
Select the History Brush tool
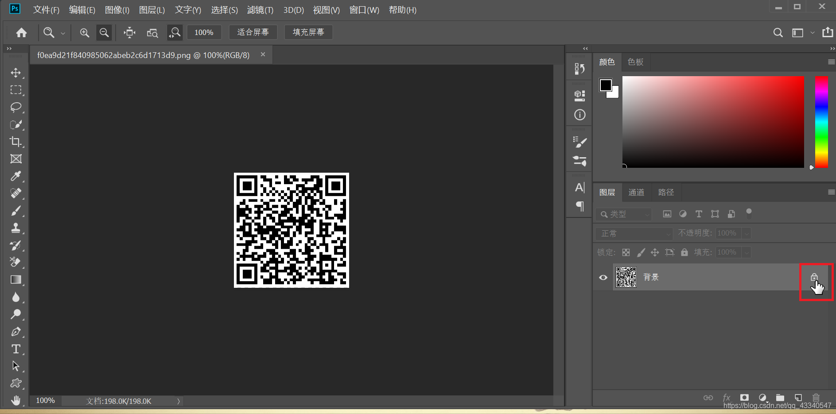[16, 245]
